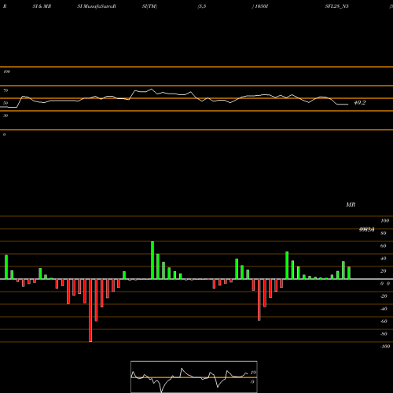The width and height of the screenshot is (393, 393).
Task: Click the MR axis label -80
Action: point(384,334)
